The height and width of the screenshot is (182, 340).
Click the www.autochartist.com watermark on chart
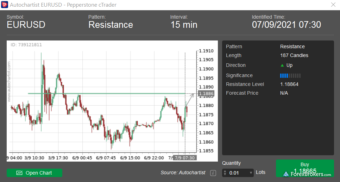coord(9,82)
